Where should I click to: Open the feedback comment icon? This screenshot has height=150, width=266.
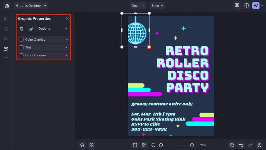click(x=237, y=6)
